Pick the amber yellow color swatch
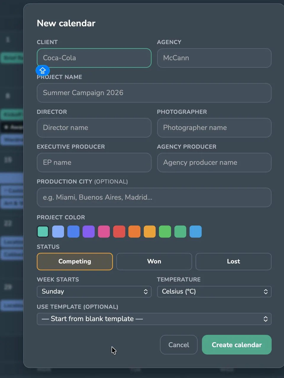The image size is (284, 378). coord(150,232)
